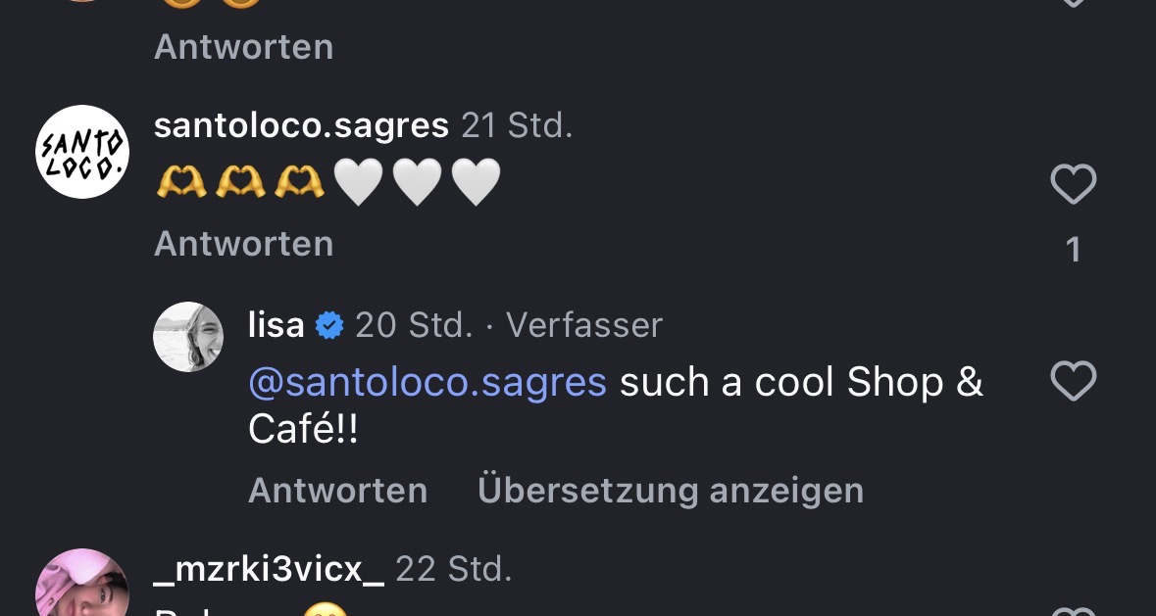Tap the "20 Std." timestamp beside lisa
1156x616 pixels.
[413, 325]
